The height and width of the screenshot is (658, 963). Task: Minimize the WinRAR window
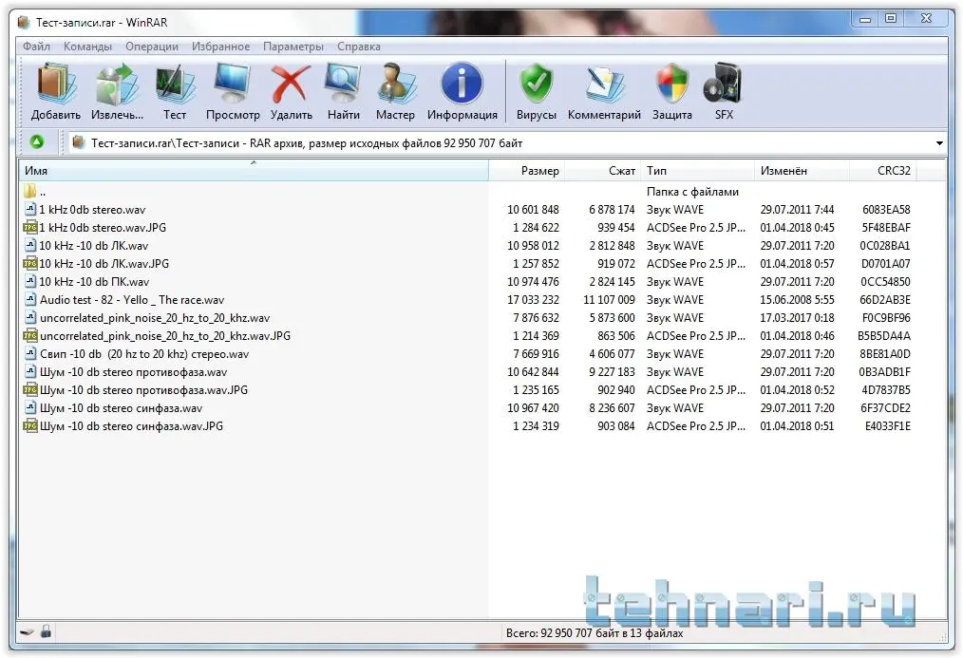[x=865, y=19]
